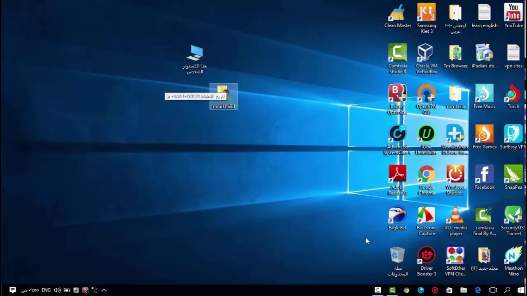Open VLC media player shortcut
This screenshot has width=527, height=296.
[x=455, y=221]
